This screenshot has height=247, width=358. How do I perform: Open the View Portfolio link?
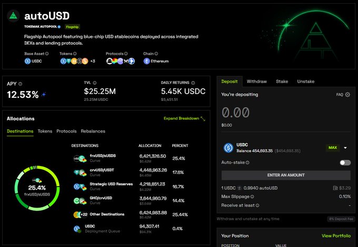point(336,236)
